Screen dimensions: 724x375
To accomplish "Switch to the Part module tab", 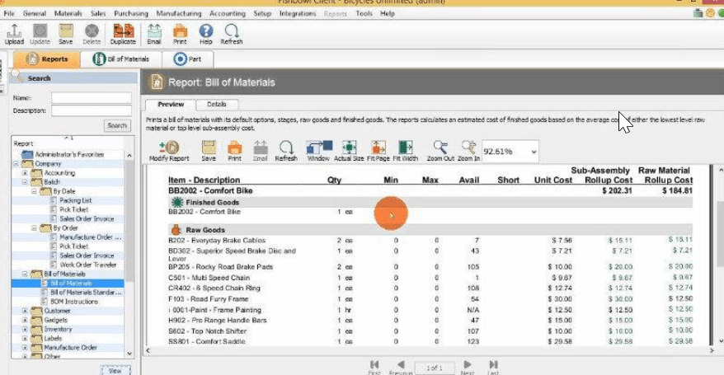I will 187,59.
